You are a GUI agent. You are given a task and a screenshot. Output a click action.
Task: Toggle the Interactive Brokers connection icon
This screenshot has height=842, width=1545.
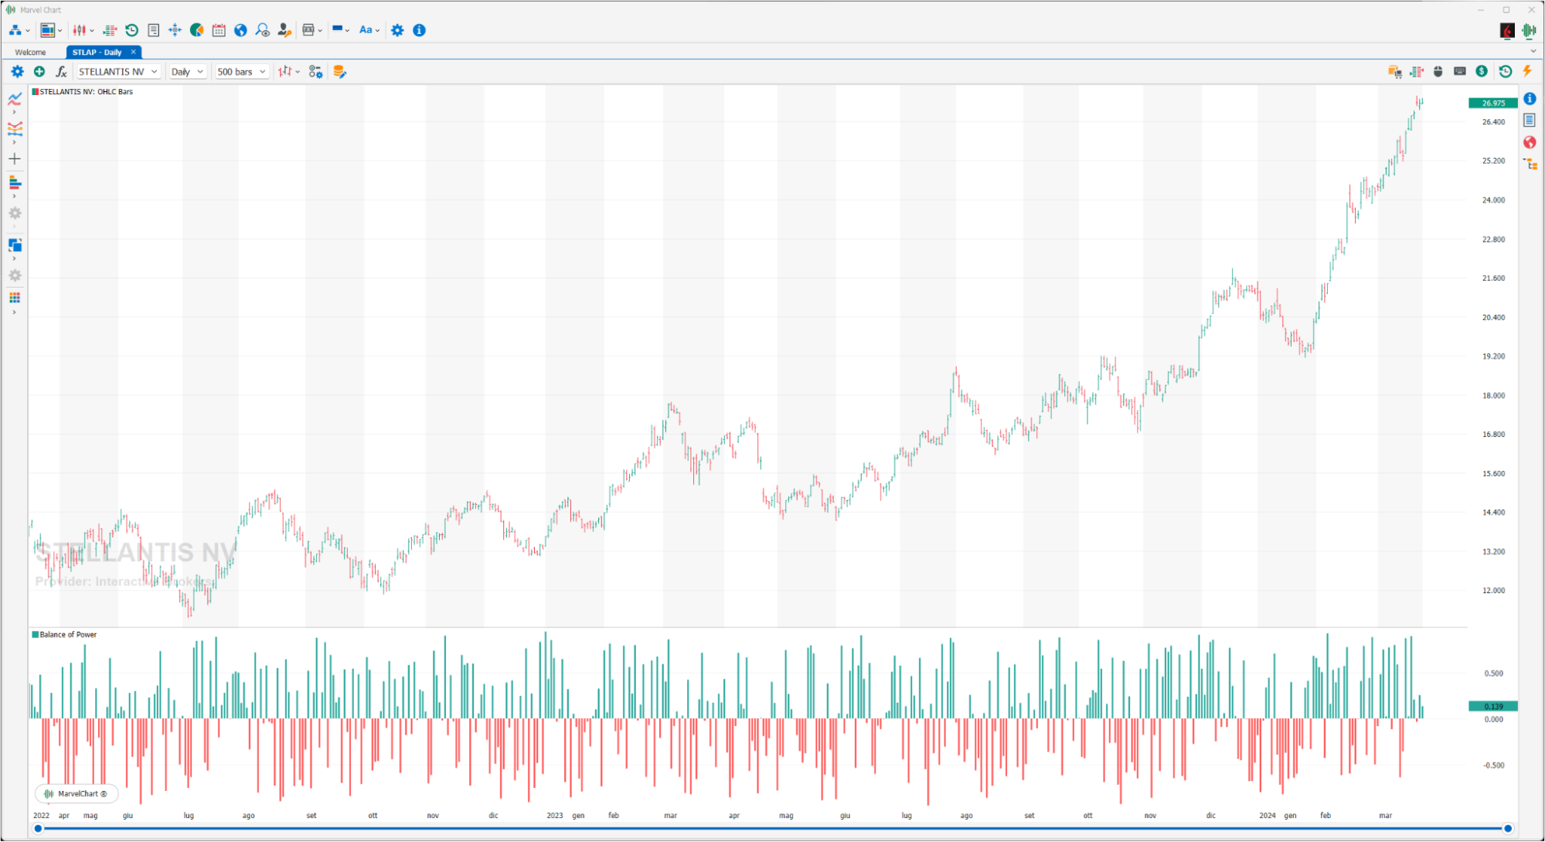(1507, 30)
